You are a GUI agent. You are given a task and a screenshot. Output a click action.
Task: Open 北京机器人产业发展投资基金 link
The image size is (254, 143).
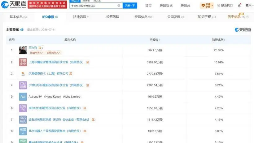pos(55,131)
